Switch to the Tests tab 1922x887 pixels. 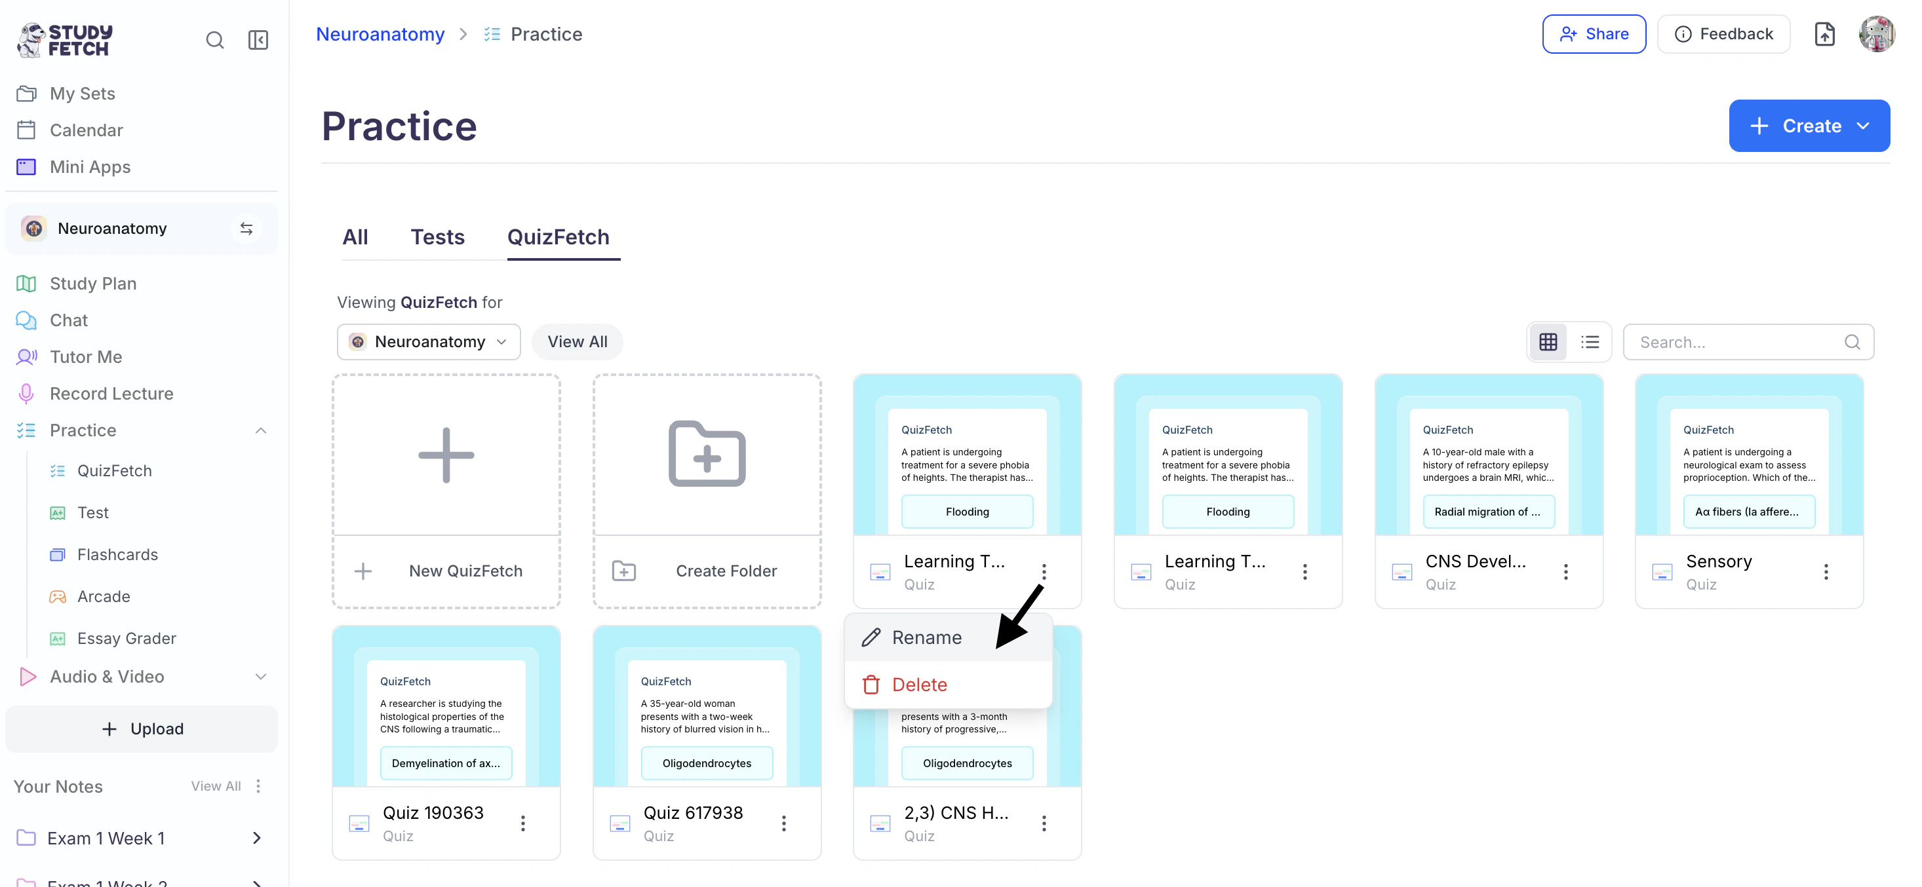pos(437,237)
